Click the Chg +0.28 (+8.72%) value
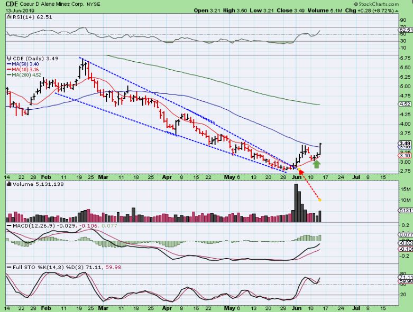 (x=369, y=11)
